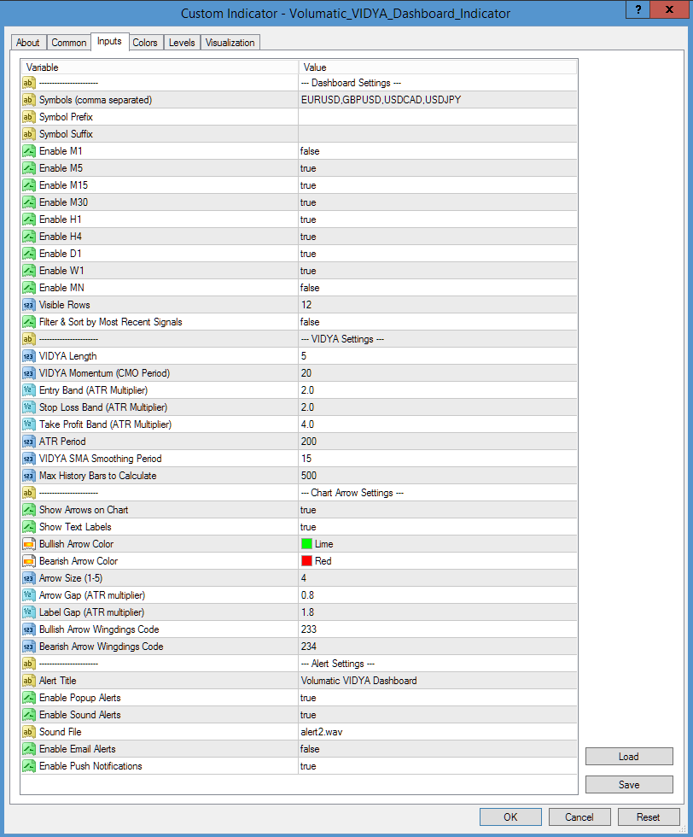Click the help question mark in title bar

[638, 9]
